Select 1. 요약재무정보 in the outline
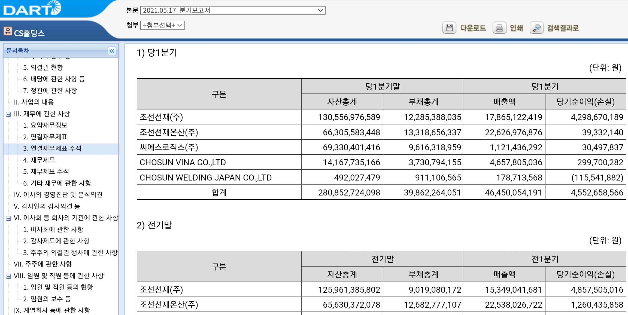The width and height of the screenshot is (628, 315). pos(45,125)
